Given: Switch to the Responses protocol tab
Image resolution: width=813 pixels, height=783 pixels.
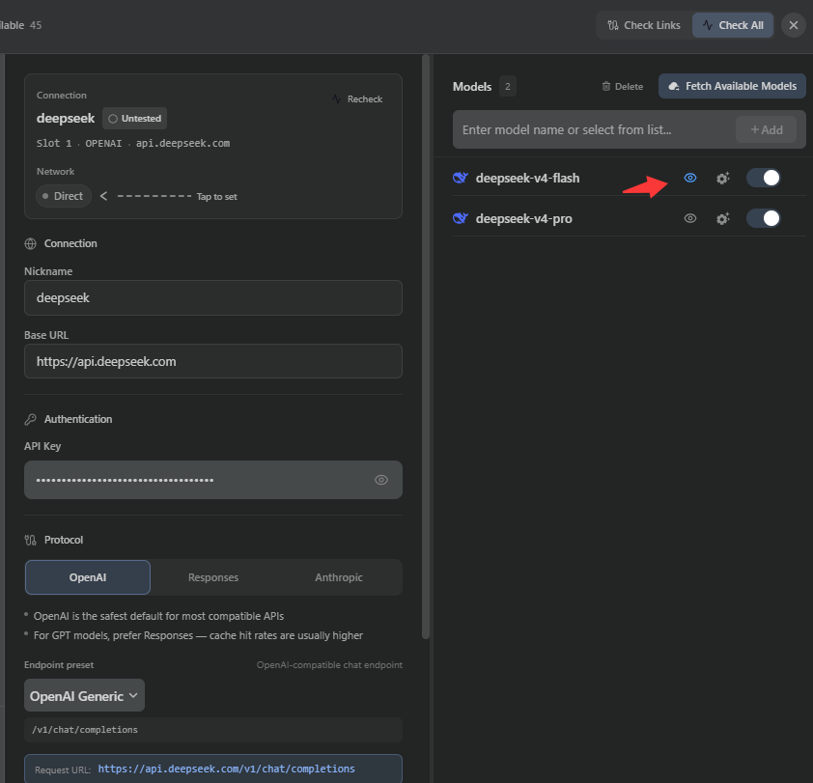Looking at the screenshot, I should (213, 577).
